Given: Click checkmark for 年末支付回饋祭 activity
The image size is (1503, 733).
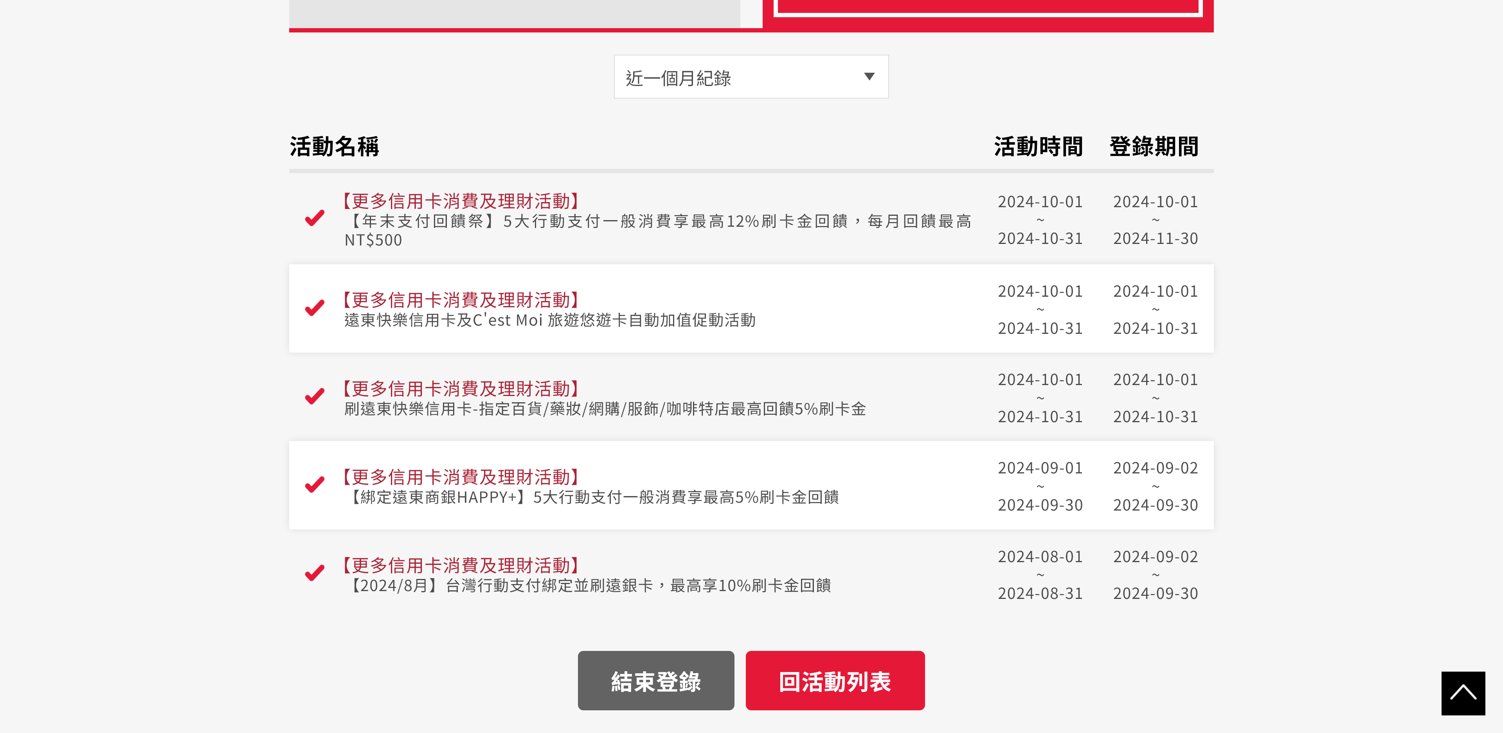Looking at the screenshot, I should tap(315, 218).
